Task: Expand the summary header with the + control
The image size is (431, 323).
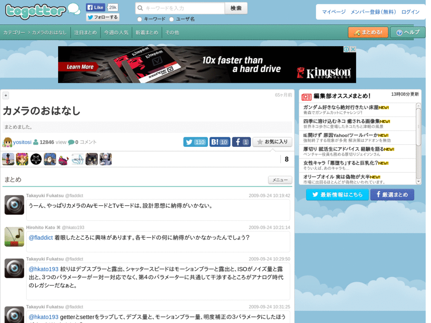Action: click(5, 95)
